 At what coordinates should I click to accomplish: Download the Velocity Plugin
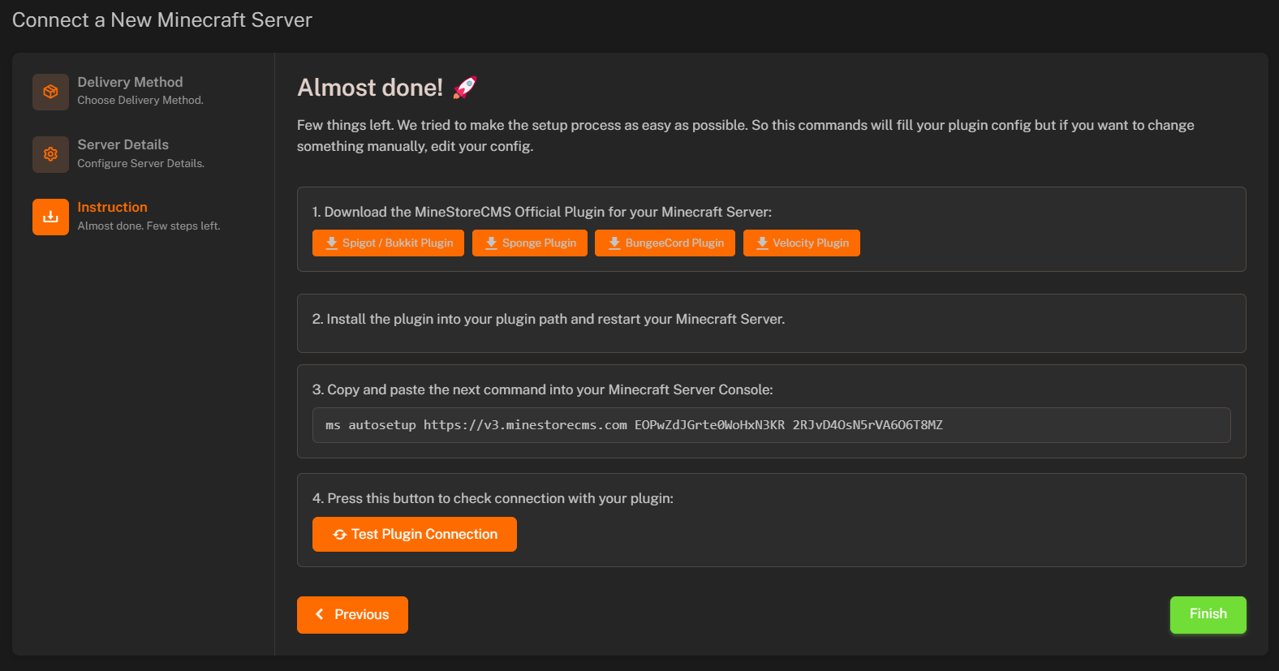(x=802, y=243)
